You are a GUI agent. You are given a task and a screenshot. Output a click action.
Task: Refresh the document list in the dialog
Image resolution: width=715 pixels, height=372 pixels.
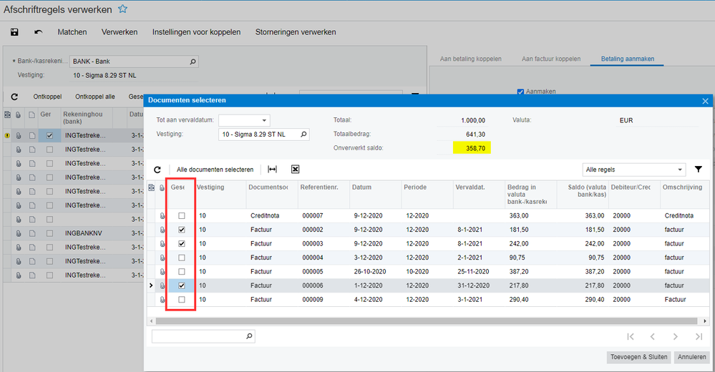pyautogui.click(x=157, y=170)
